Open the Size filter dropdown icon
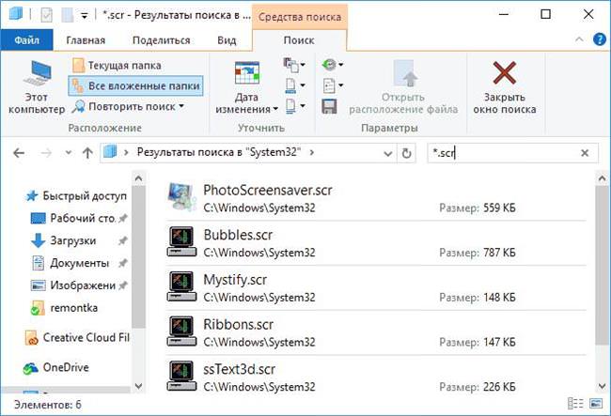This screenshot has width=611, height=416. point(294,85)
